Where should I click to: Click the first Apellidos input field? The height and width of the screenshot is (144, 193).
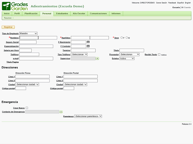pyautogui.click(x=81, y=38)
